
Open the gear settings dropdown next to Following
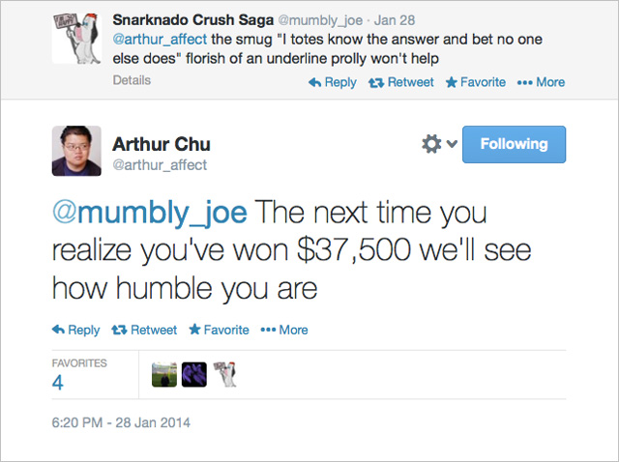(431, 144)
